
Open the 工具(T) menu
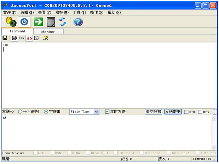point(79,13)
